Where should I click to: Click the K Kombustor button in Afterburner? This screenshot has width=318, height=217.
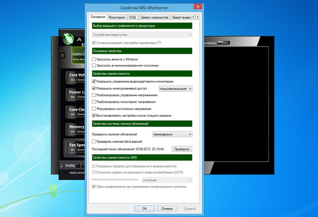click(63, 55)
